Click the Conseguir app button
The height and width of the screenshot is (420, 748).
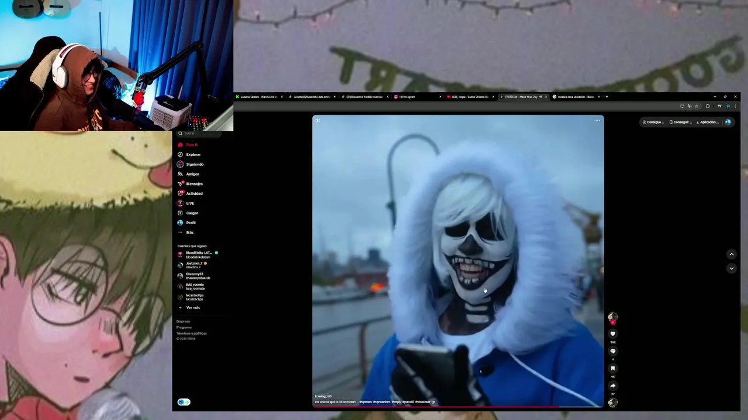[x=680, y=122]
